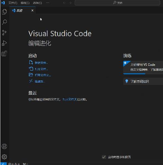Click the Visual Studio Code heading
163x165 pixels.
(60, 33)
